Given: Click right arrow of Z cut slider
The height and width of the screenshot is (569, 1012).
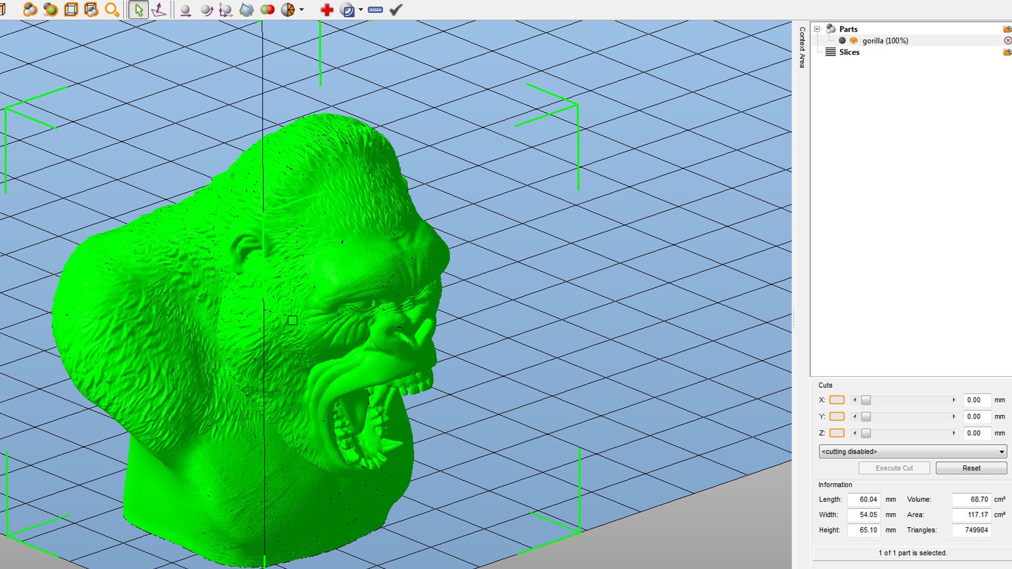Looking at the screenshot, I should click(954, 433).
